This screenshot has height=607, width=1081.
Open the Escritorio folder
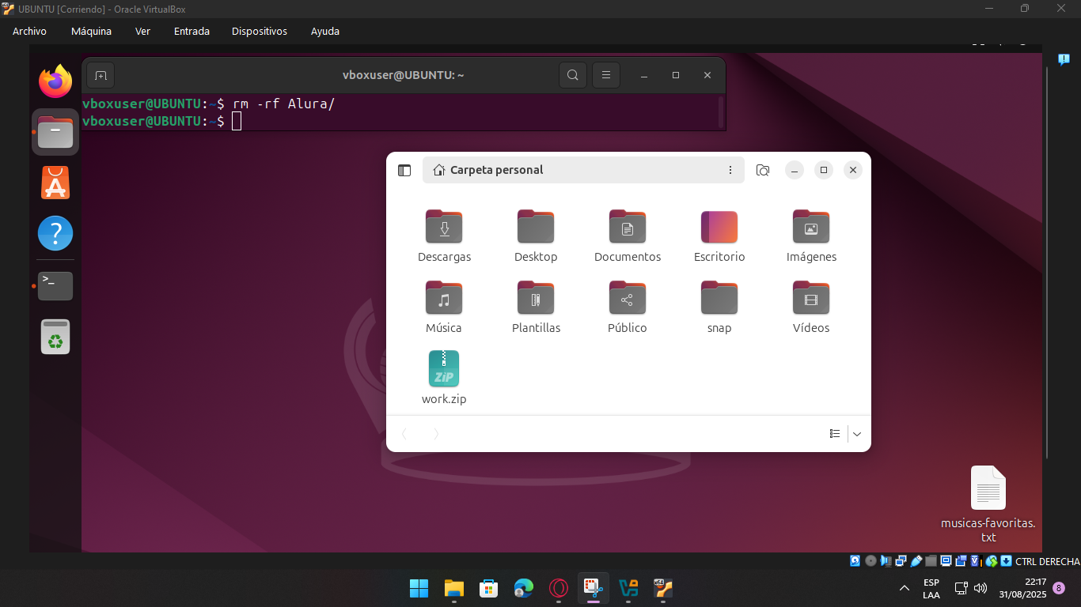coord(719,236)
